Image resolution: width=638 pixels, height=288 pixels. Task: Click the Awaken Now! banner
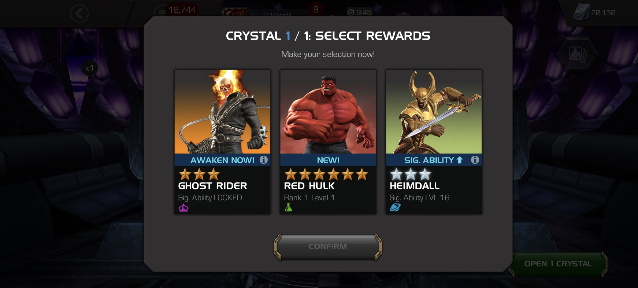(223, 160)
